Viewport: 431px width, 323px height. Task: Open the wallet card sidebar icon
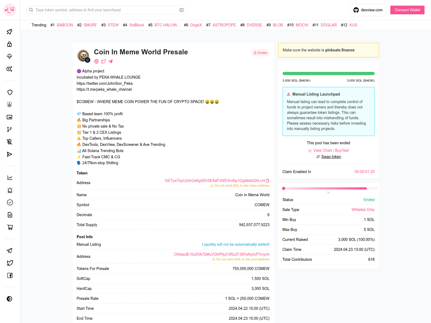10,117
